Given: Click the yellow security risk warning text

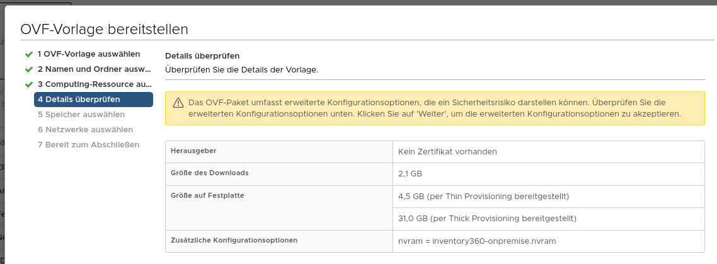Looking at the screenshot, I should pyautogui.click(x=435, y=108).
